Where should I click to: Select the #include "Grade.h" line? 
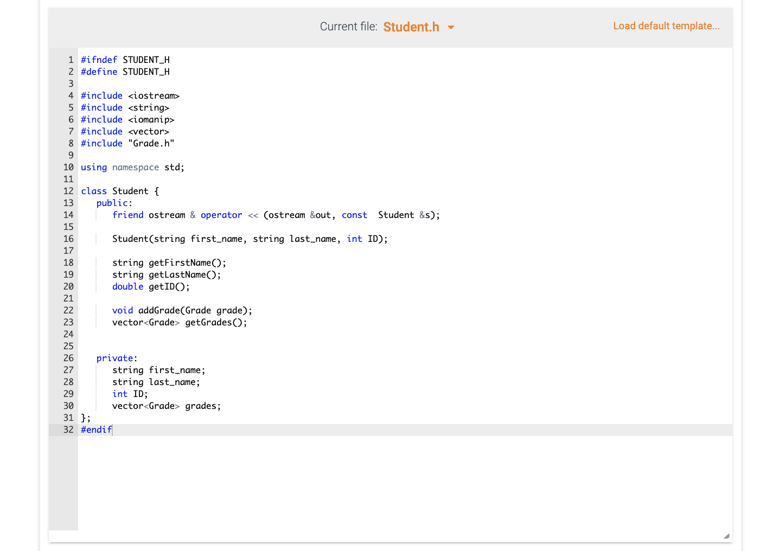(x=127, y=143)
